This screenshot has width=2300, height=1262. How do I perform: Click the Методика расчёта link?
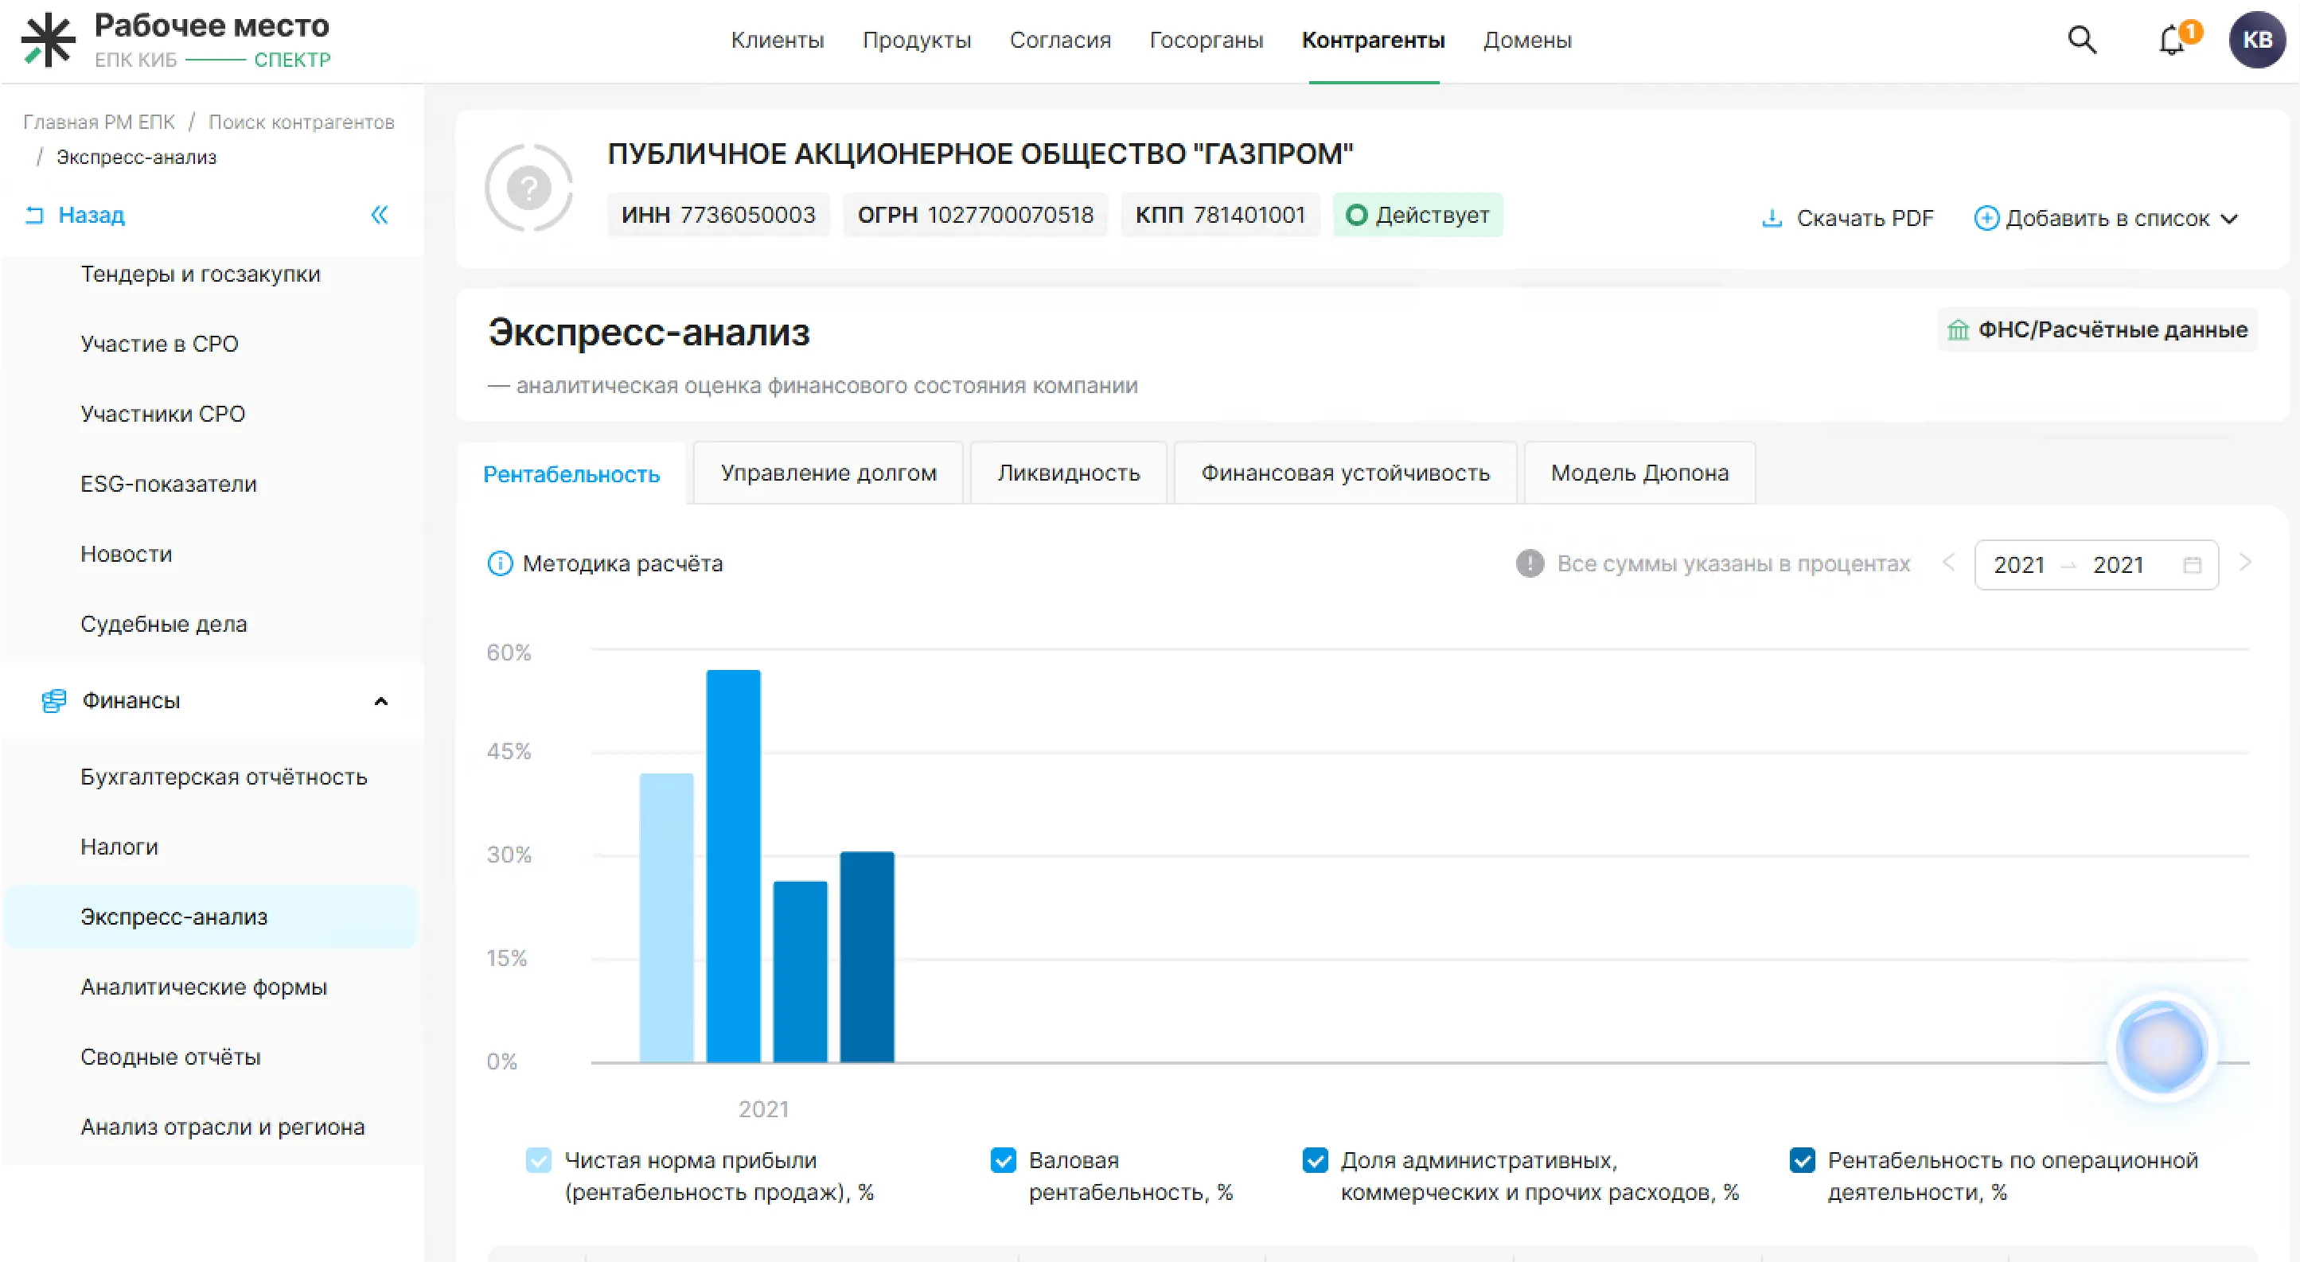tap(622, 563)
